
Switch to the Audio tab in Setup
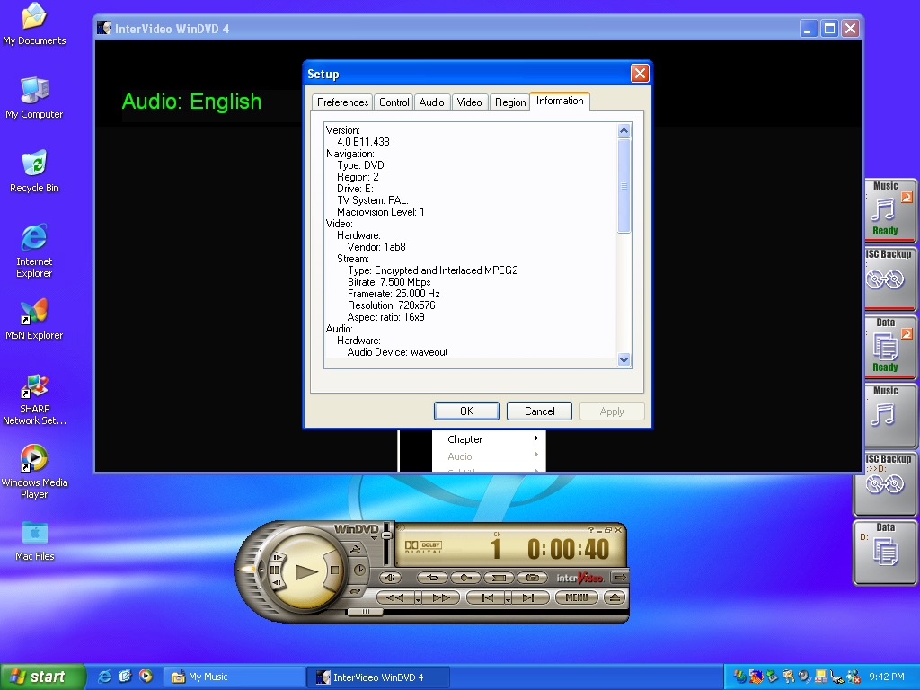pos(431,102)
